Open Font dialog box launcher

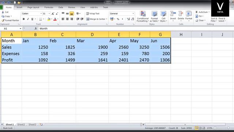click(58, 24)
